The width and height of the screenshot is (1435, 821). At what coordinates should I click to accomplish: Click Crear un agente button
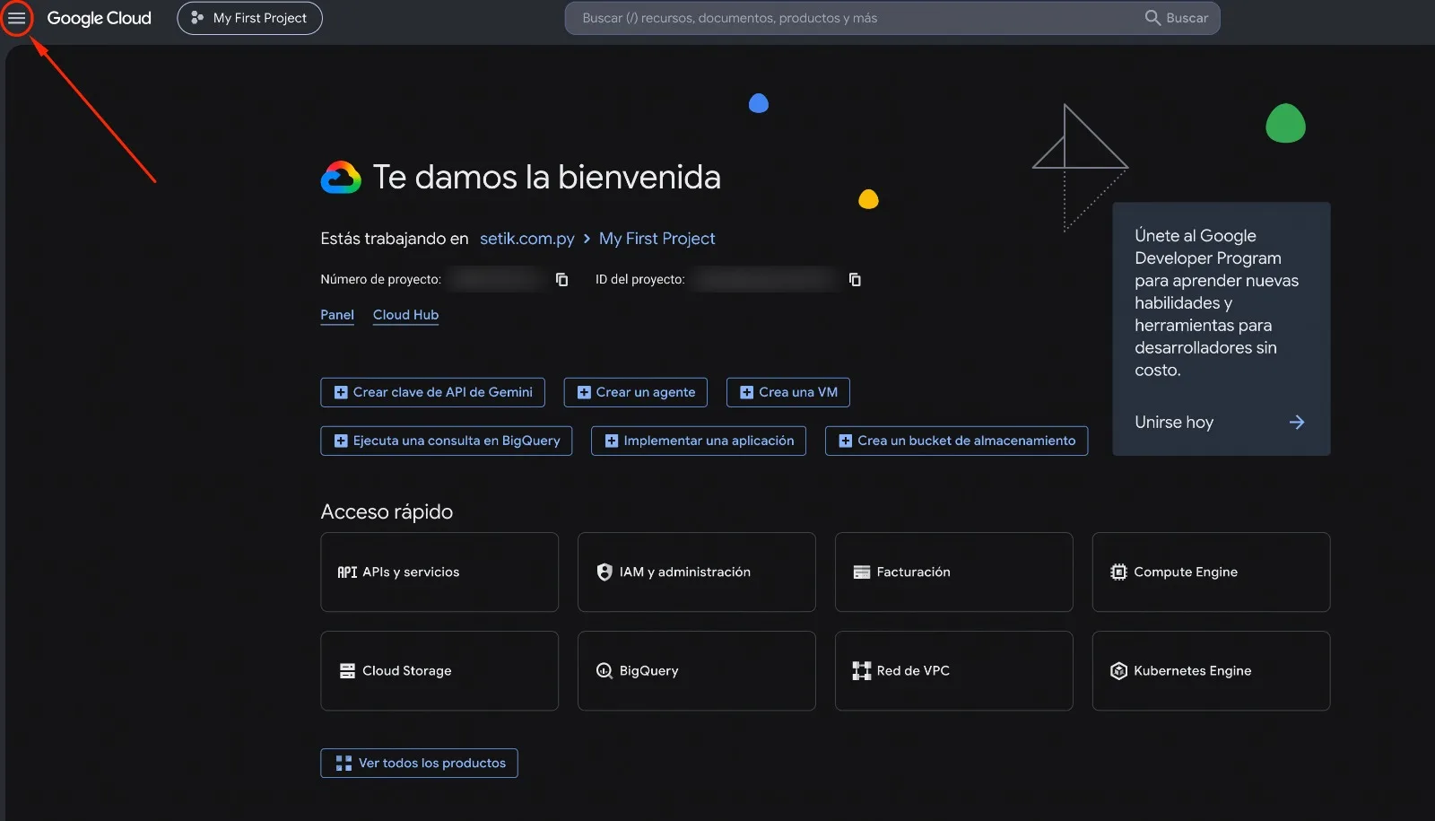pos(635,392)
